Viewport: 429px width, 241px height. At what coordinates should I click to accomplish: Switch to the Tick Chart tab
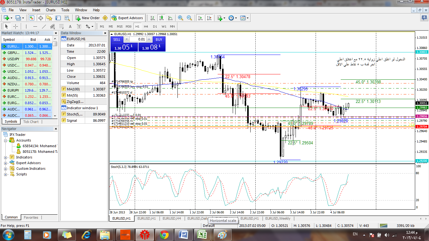click(x=31, y=122)
